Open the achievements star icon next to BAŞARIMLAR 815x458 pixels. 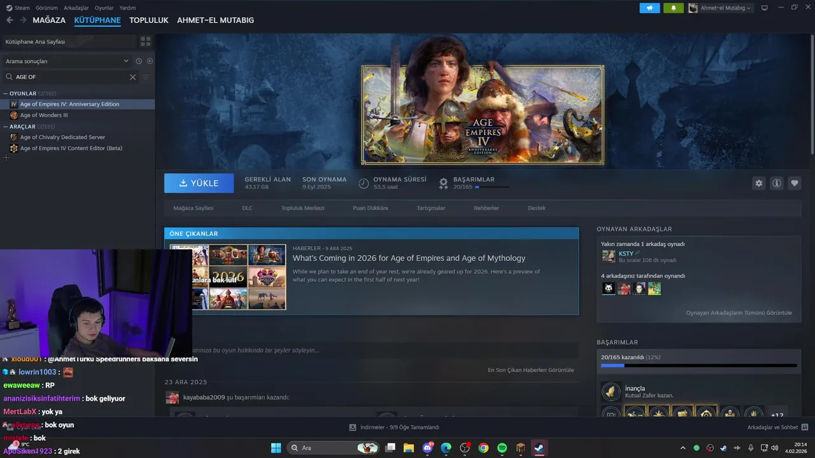click(x=444, y=183)
